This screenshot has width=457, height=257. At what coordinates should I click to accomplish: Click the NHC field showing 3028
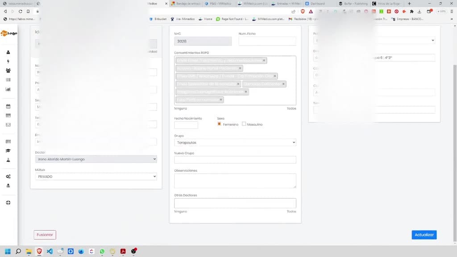click(203, 41)
